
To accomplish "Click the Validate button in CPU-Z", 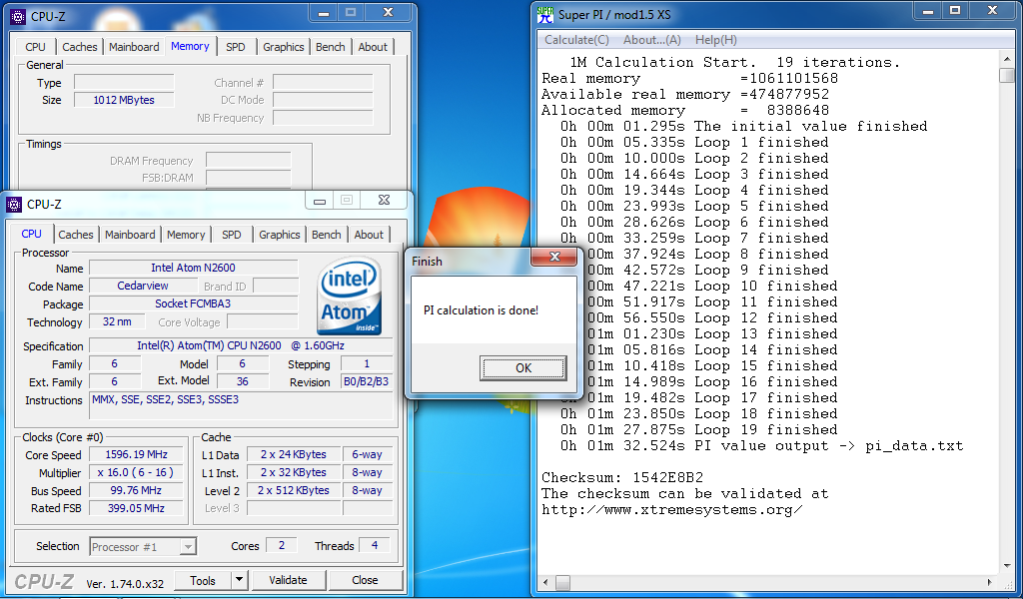I will click(288, 580).
